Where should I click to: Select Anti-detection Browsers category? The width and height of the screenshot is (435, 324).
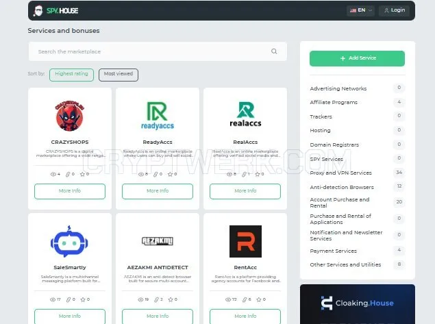pyautogui.click(x=357, y=187)
